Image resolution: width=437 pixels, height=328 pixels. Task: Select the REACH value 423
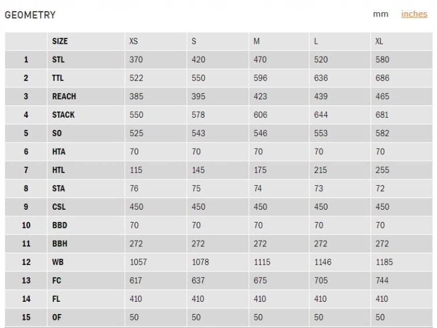(260, 96)
